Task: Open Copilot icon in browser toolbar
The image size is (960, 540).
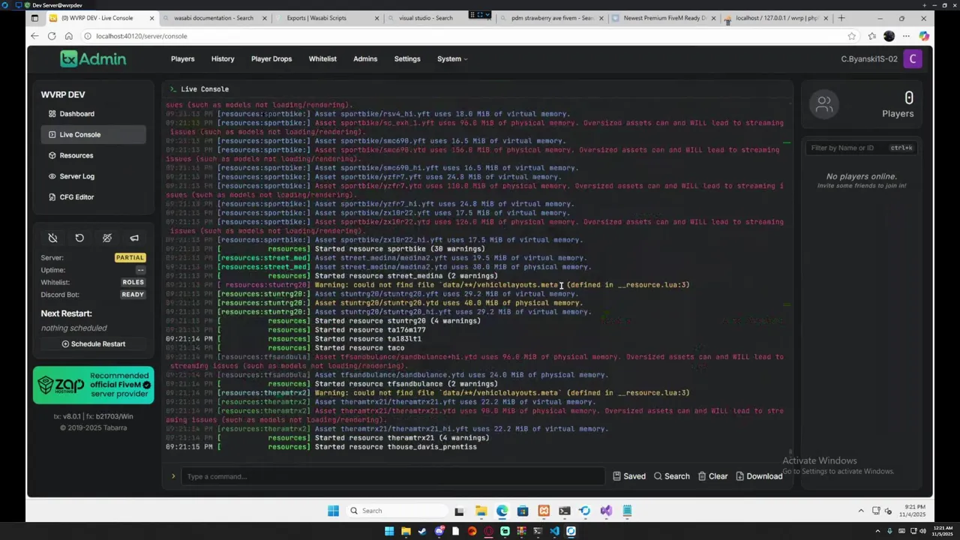Action: point(923,36)
